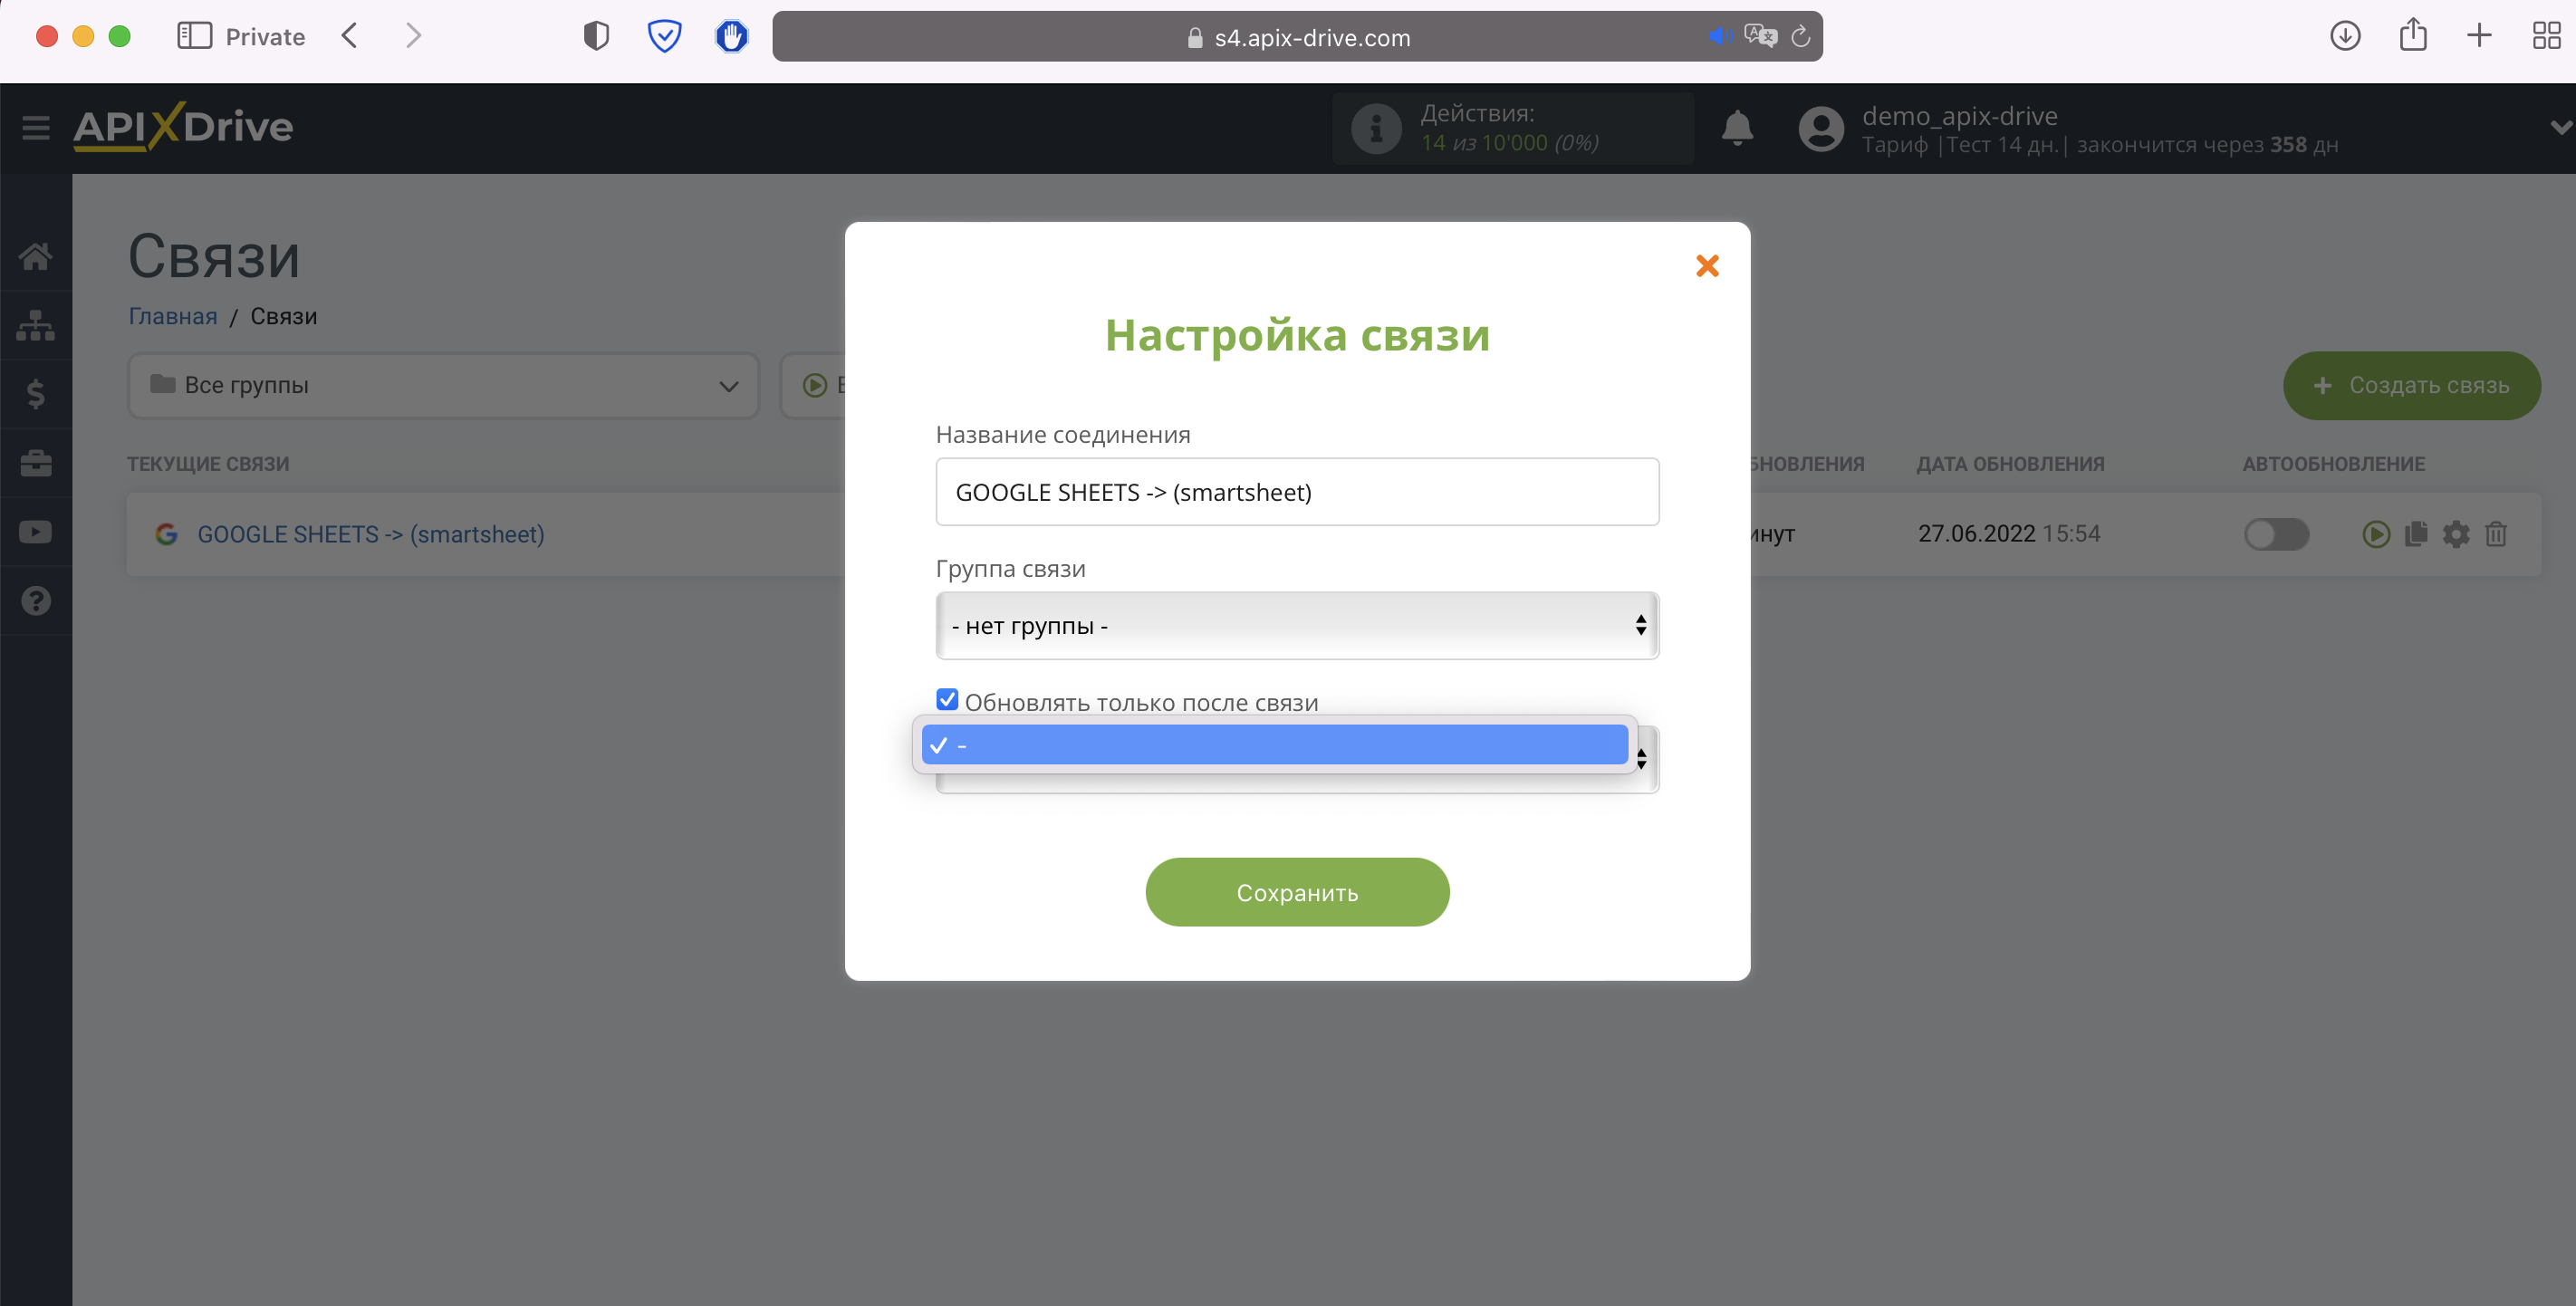This screenshot has height=1306, width=2576.
Task: Open the Все группы filter dropdown
Action: click(x=443, y=385)
